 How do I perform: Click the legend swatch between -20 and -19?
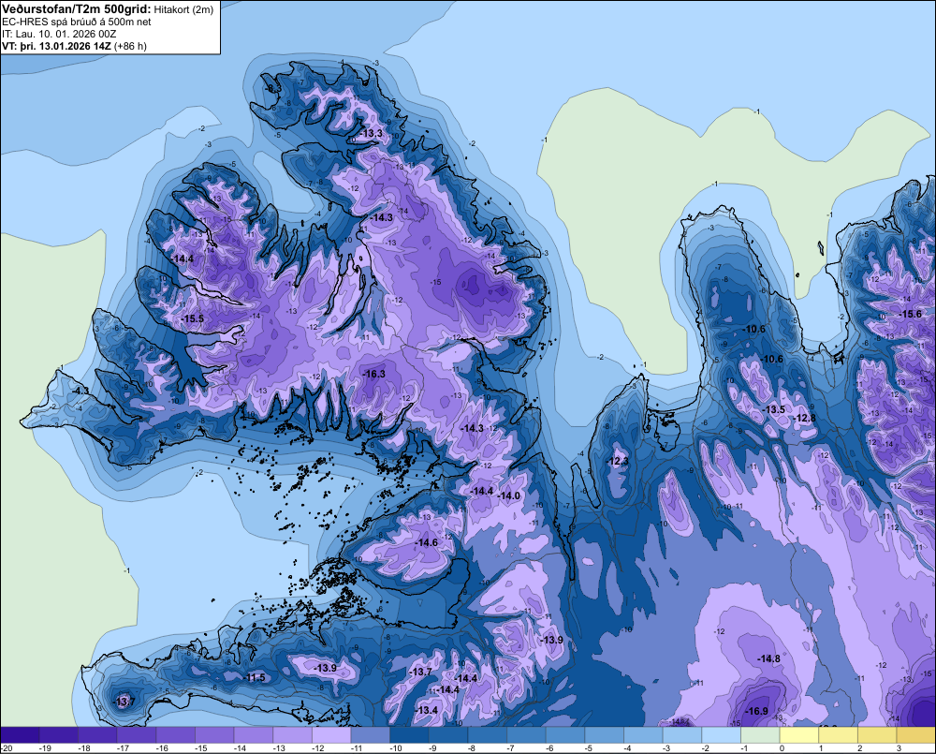click(20, 735)
